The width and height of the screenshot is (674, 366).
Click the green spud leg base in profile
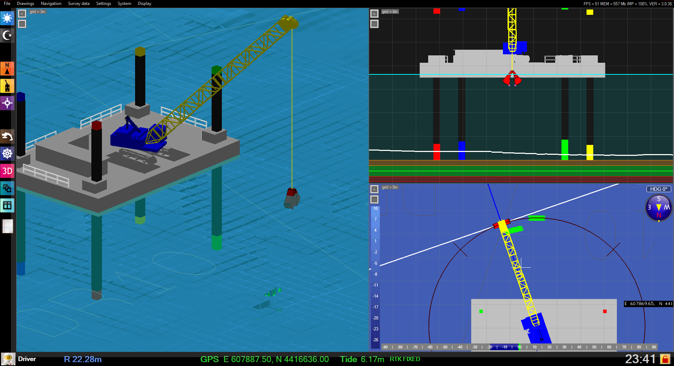click(565, 150)
